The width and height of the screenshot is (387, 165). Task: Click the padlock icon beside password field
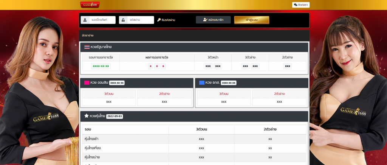(x=123, y=20)
